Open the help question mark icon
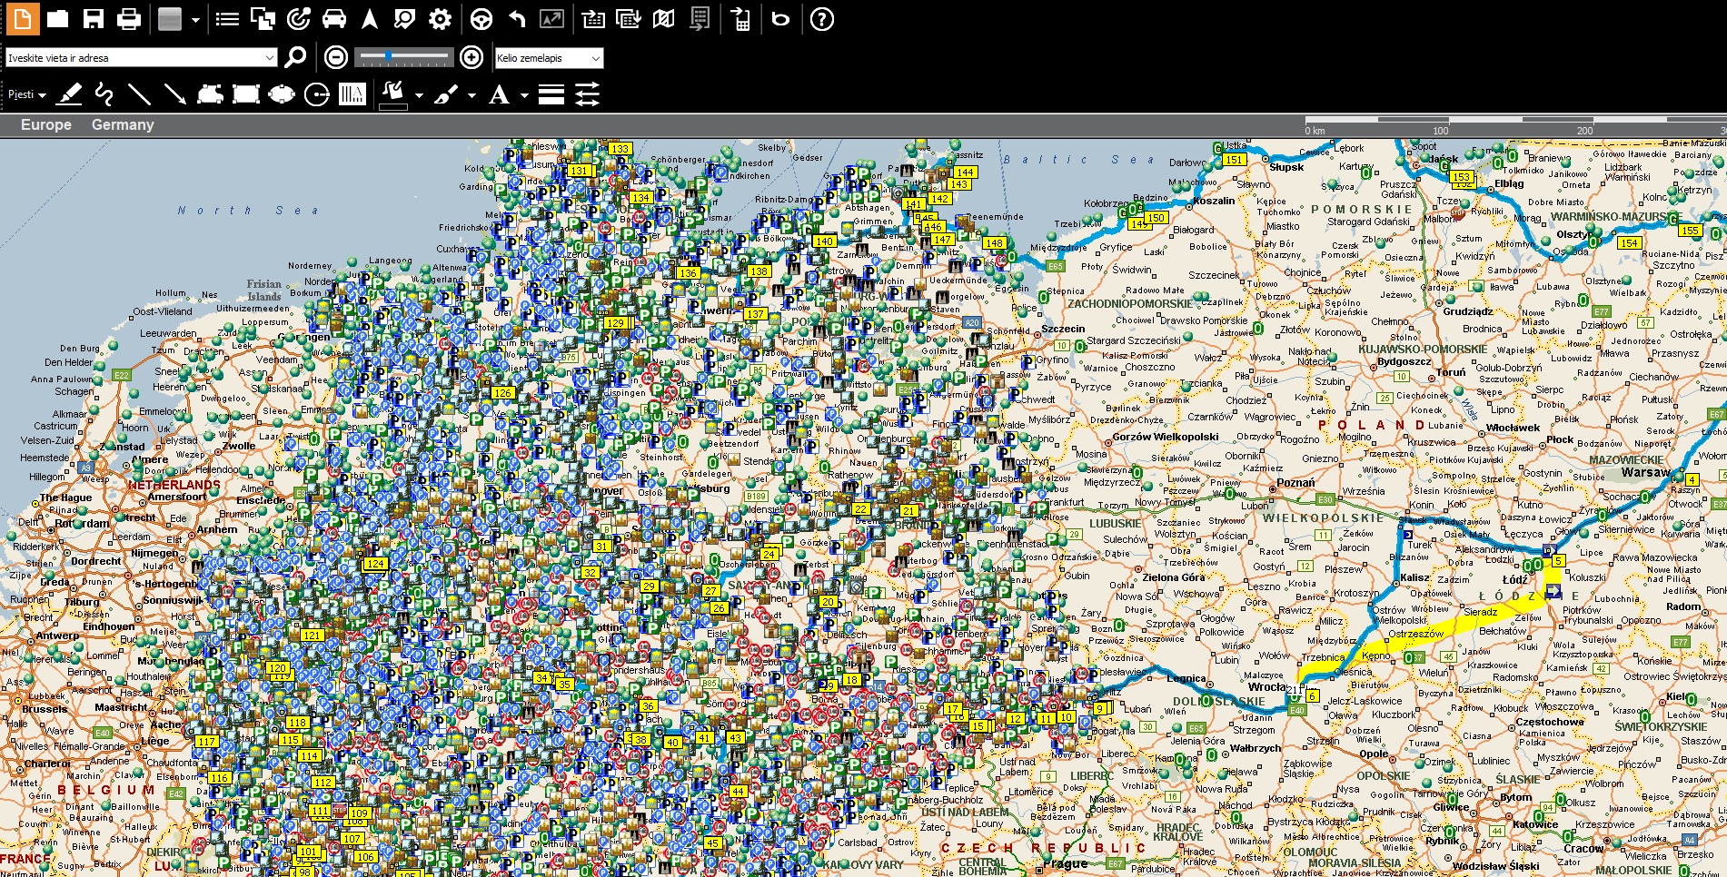Image resolution: width=1727 pixels, height=877 pixels. pos(821,19)
